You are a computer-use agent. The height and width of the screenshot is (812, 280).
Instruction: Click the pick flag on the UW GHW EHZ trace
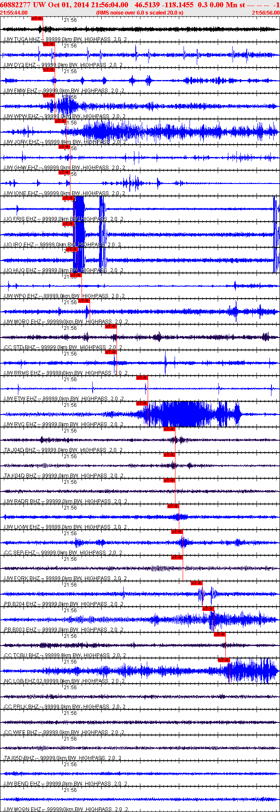click(x=64, y=147)
